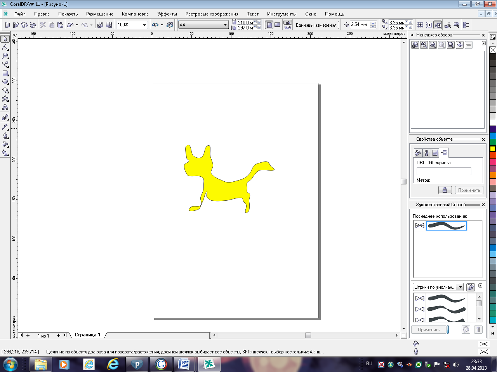Click the URL CGI скрипта input field
Viewport: 497px width, 372px height.
444,171
